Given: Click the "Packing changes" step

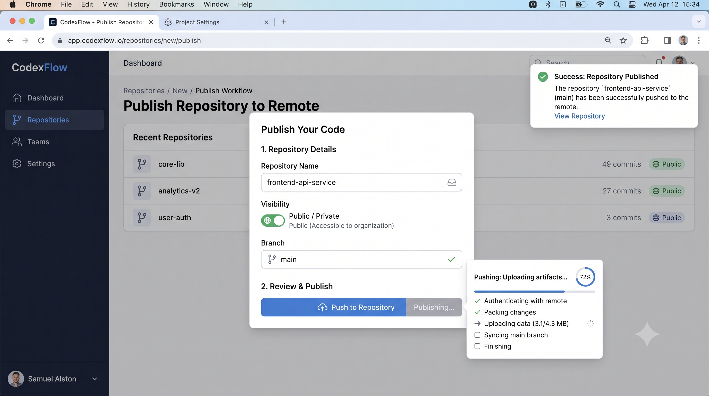Looking at the screenshot, I should [x=510, y=312].
